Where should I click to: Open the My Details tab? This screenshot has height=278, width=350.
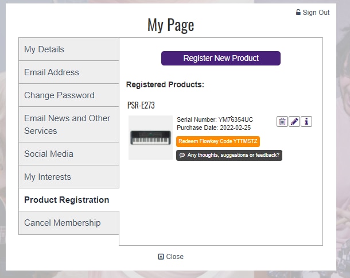(x=69, y=49)
